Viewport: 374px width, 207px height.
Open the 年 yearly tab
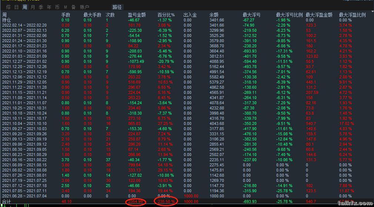click(x=49, y=7)
